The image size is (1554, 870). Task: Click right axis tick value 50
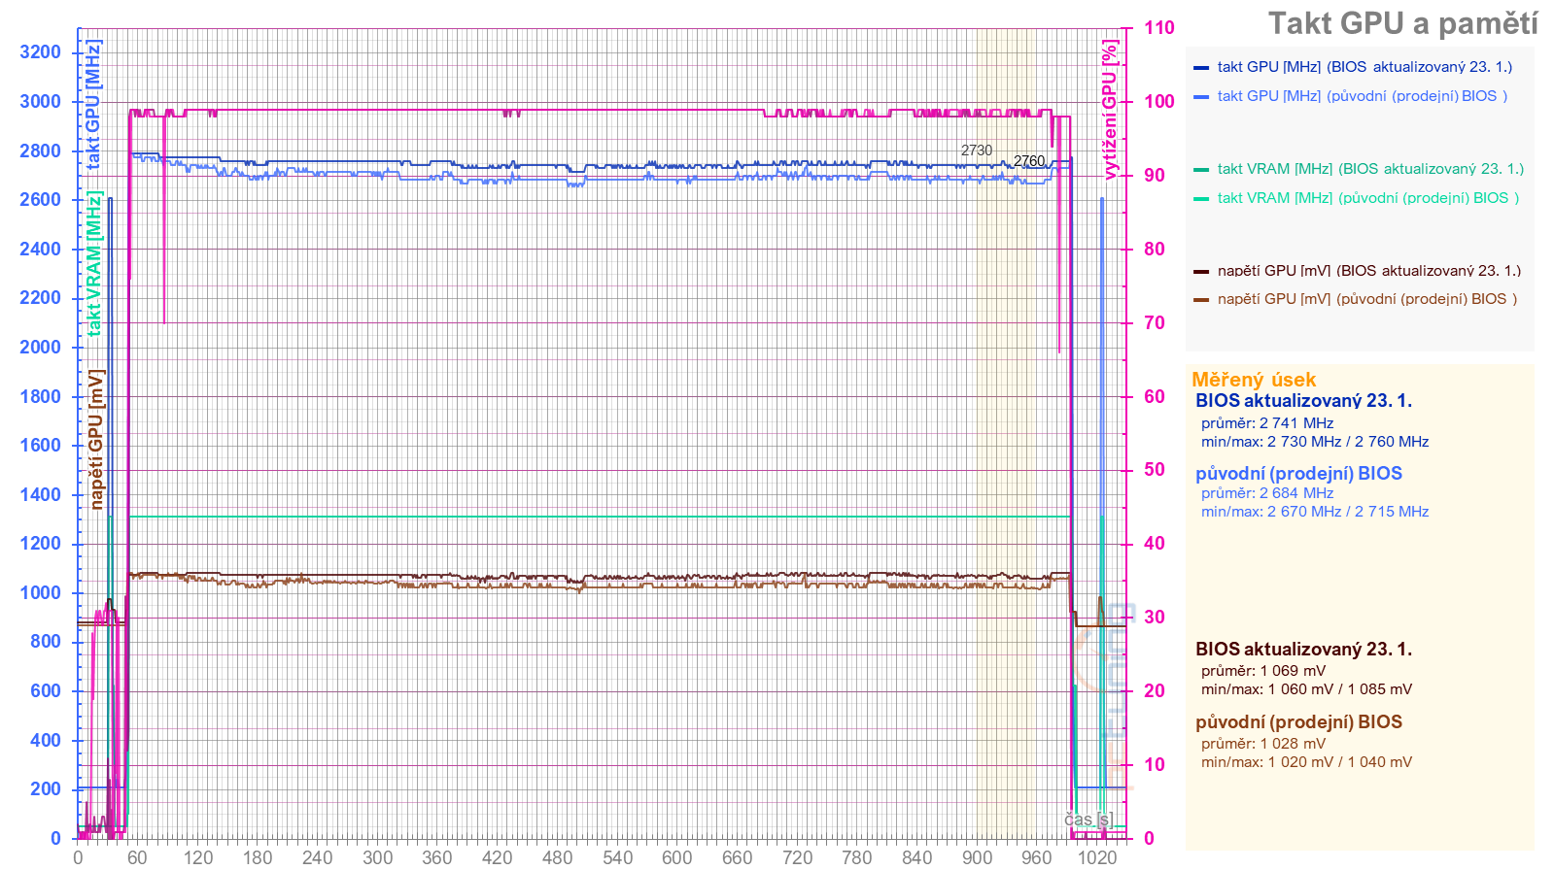tap(1155, 470)
